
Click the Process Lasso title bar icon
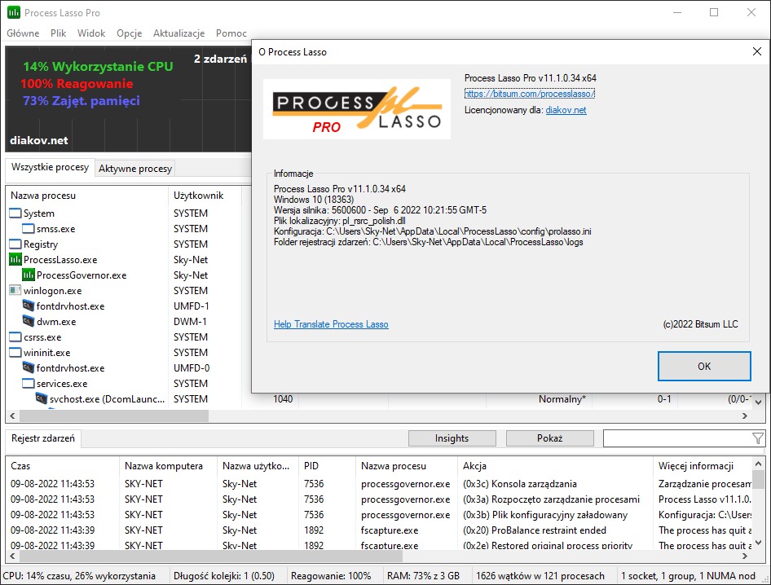point(14,12)
